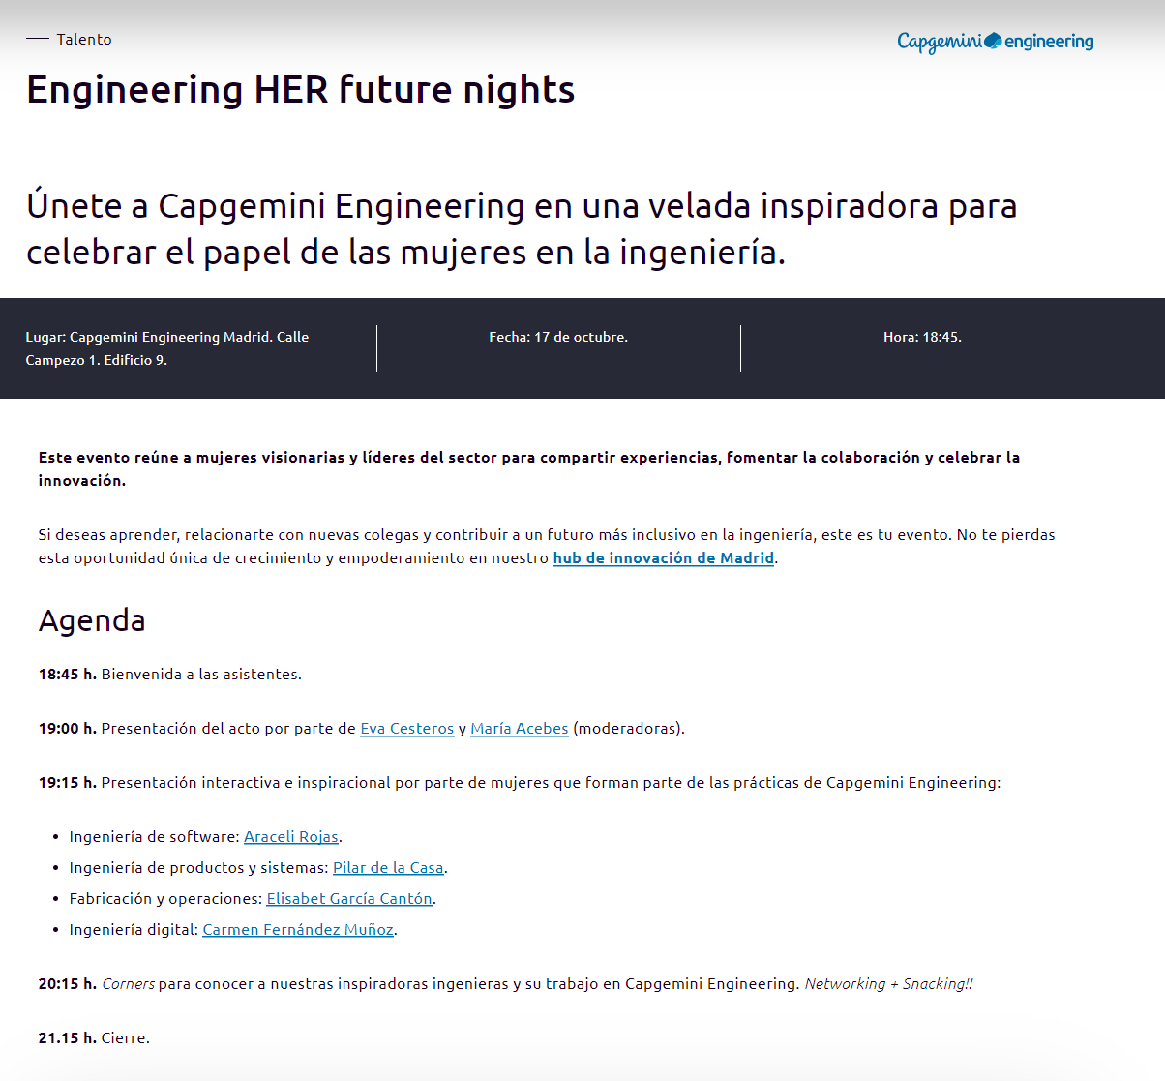This screenshot has height=1081, width=1165.
Task: Click the Networking + Snacking!! text
Action: 888,984
